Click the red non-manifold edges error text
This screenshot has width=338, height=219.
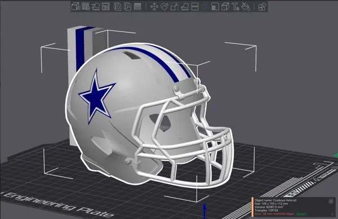pos(274,214)
